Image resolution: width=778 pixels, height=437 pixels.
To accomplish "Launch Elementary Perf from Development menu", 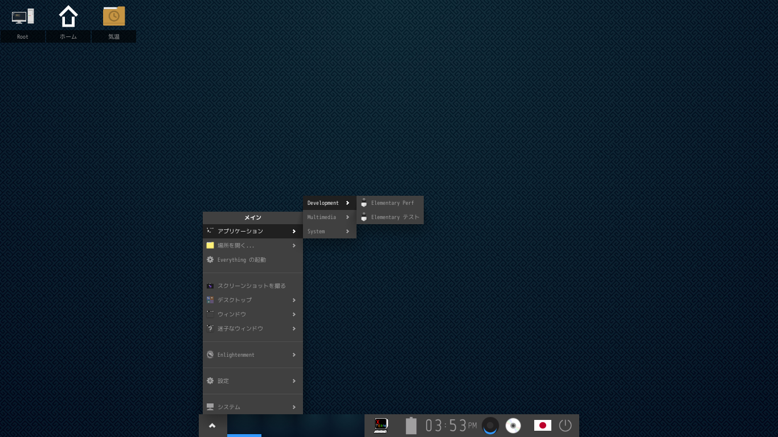I will tap(392, 203).
